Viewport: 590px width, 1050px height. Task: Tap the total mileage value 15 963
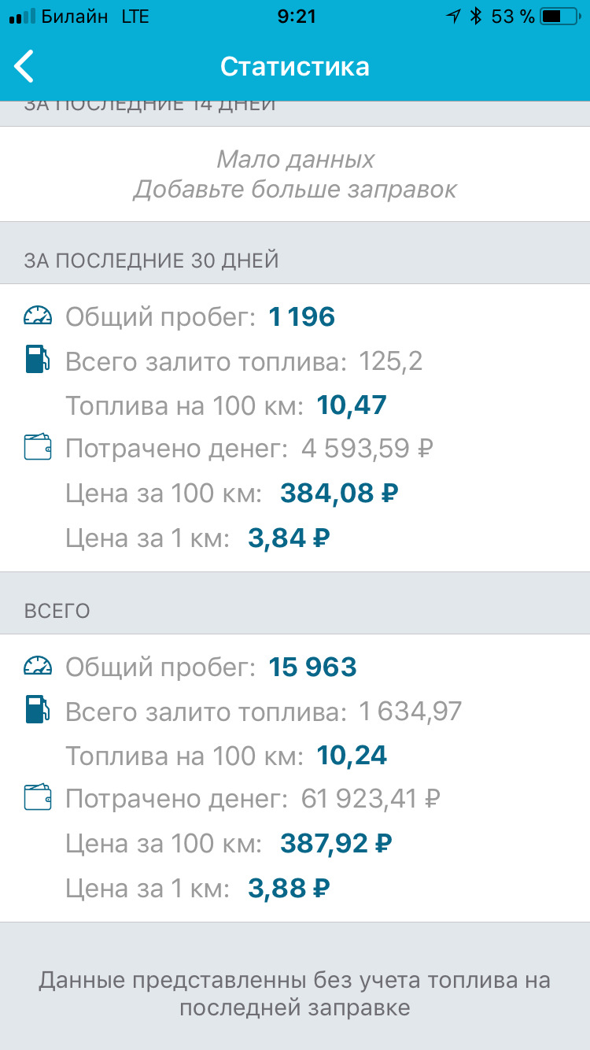click(312, 667)
